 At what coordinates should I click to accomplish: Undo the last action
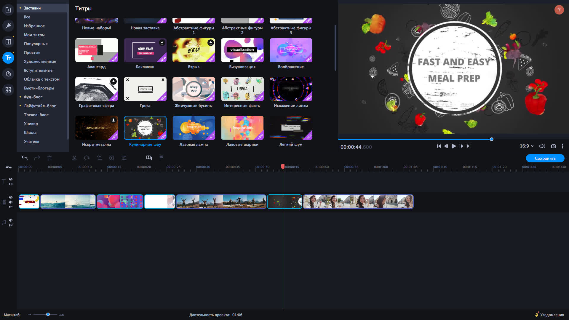pos(25,158)
